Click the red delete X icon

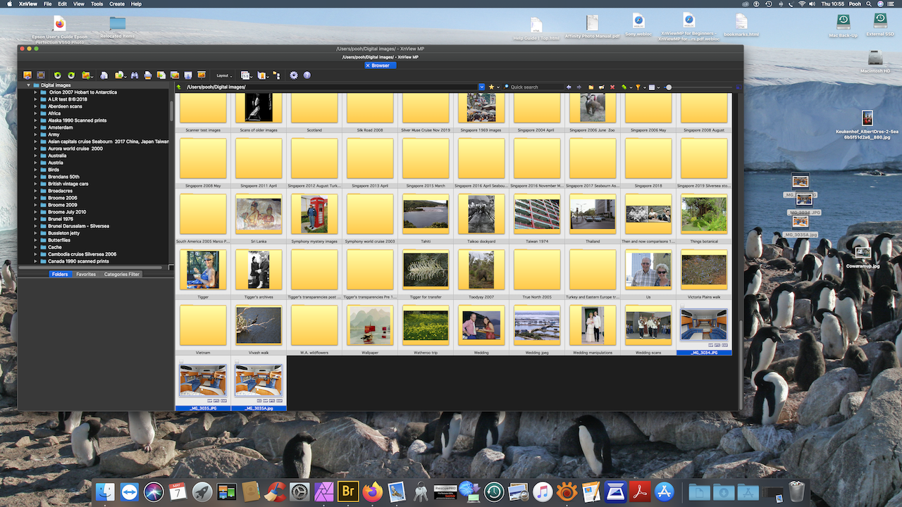click(612, 87)
